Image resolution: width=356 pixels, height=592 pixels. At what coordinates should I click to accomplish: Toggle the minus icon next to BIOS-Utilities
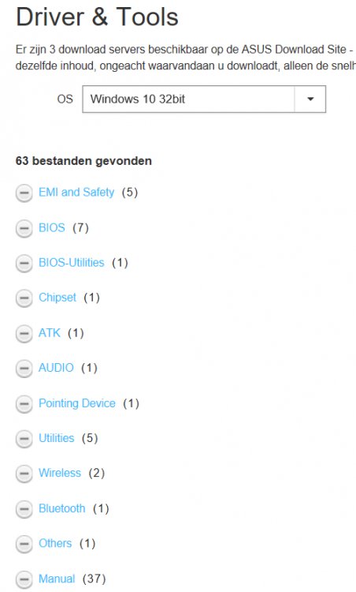click(24, 263)
